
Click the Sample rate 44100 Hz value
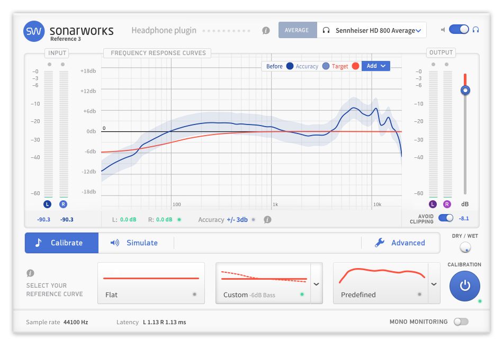coord(76,322)
